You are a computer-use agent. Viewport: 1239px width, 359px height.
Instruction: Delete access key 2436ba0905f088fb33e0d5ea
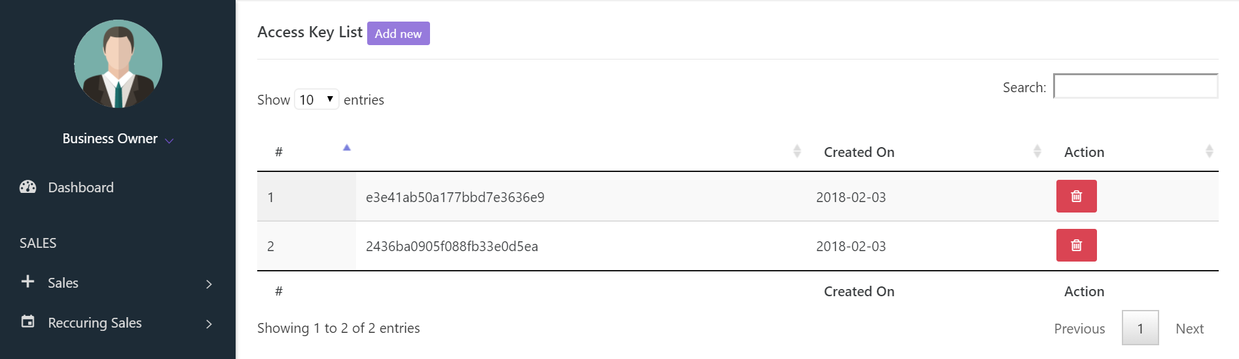click(x=1076, y=245)
